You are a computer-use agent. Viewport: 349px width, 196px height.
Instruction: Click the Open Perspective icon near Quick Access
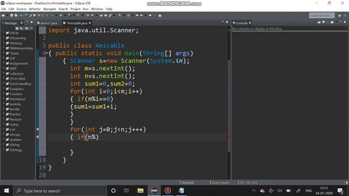click(x=339, y=15)
